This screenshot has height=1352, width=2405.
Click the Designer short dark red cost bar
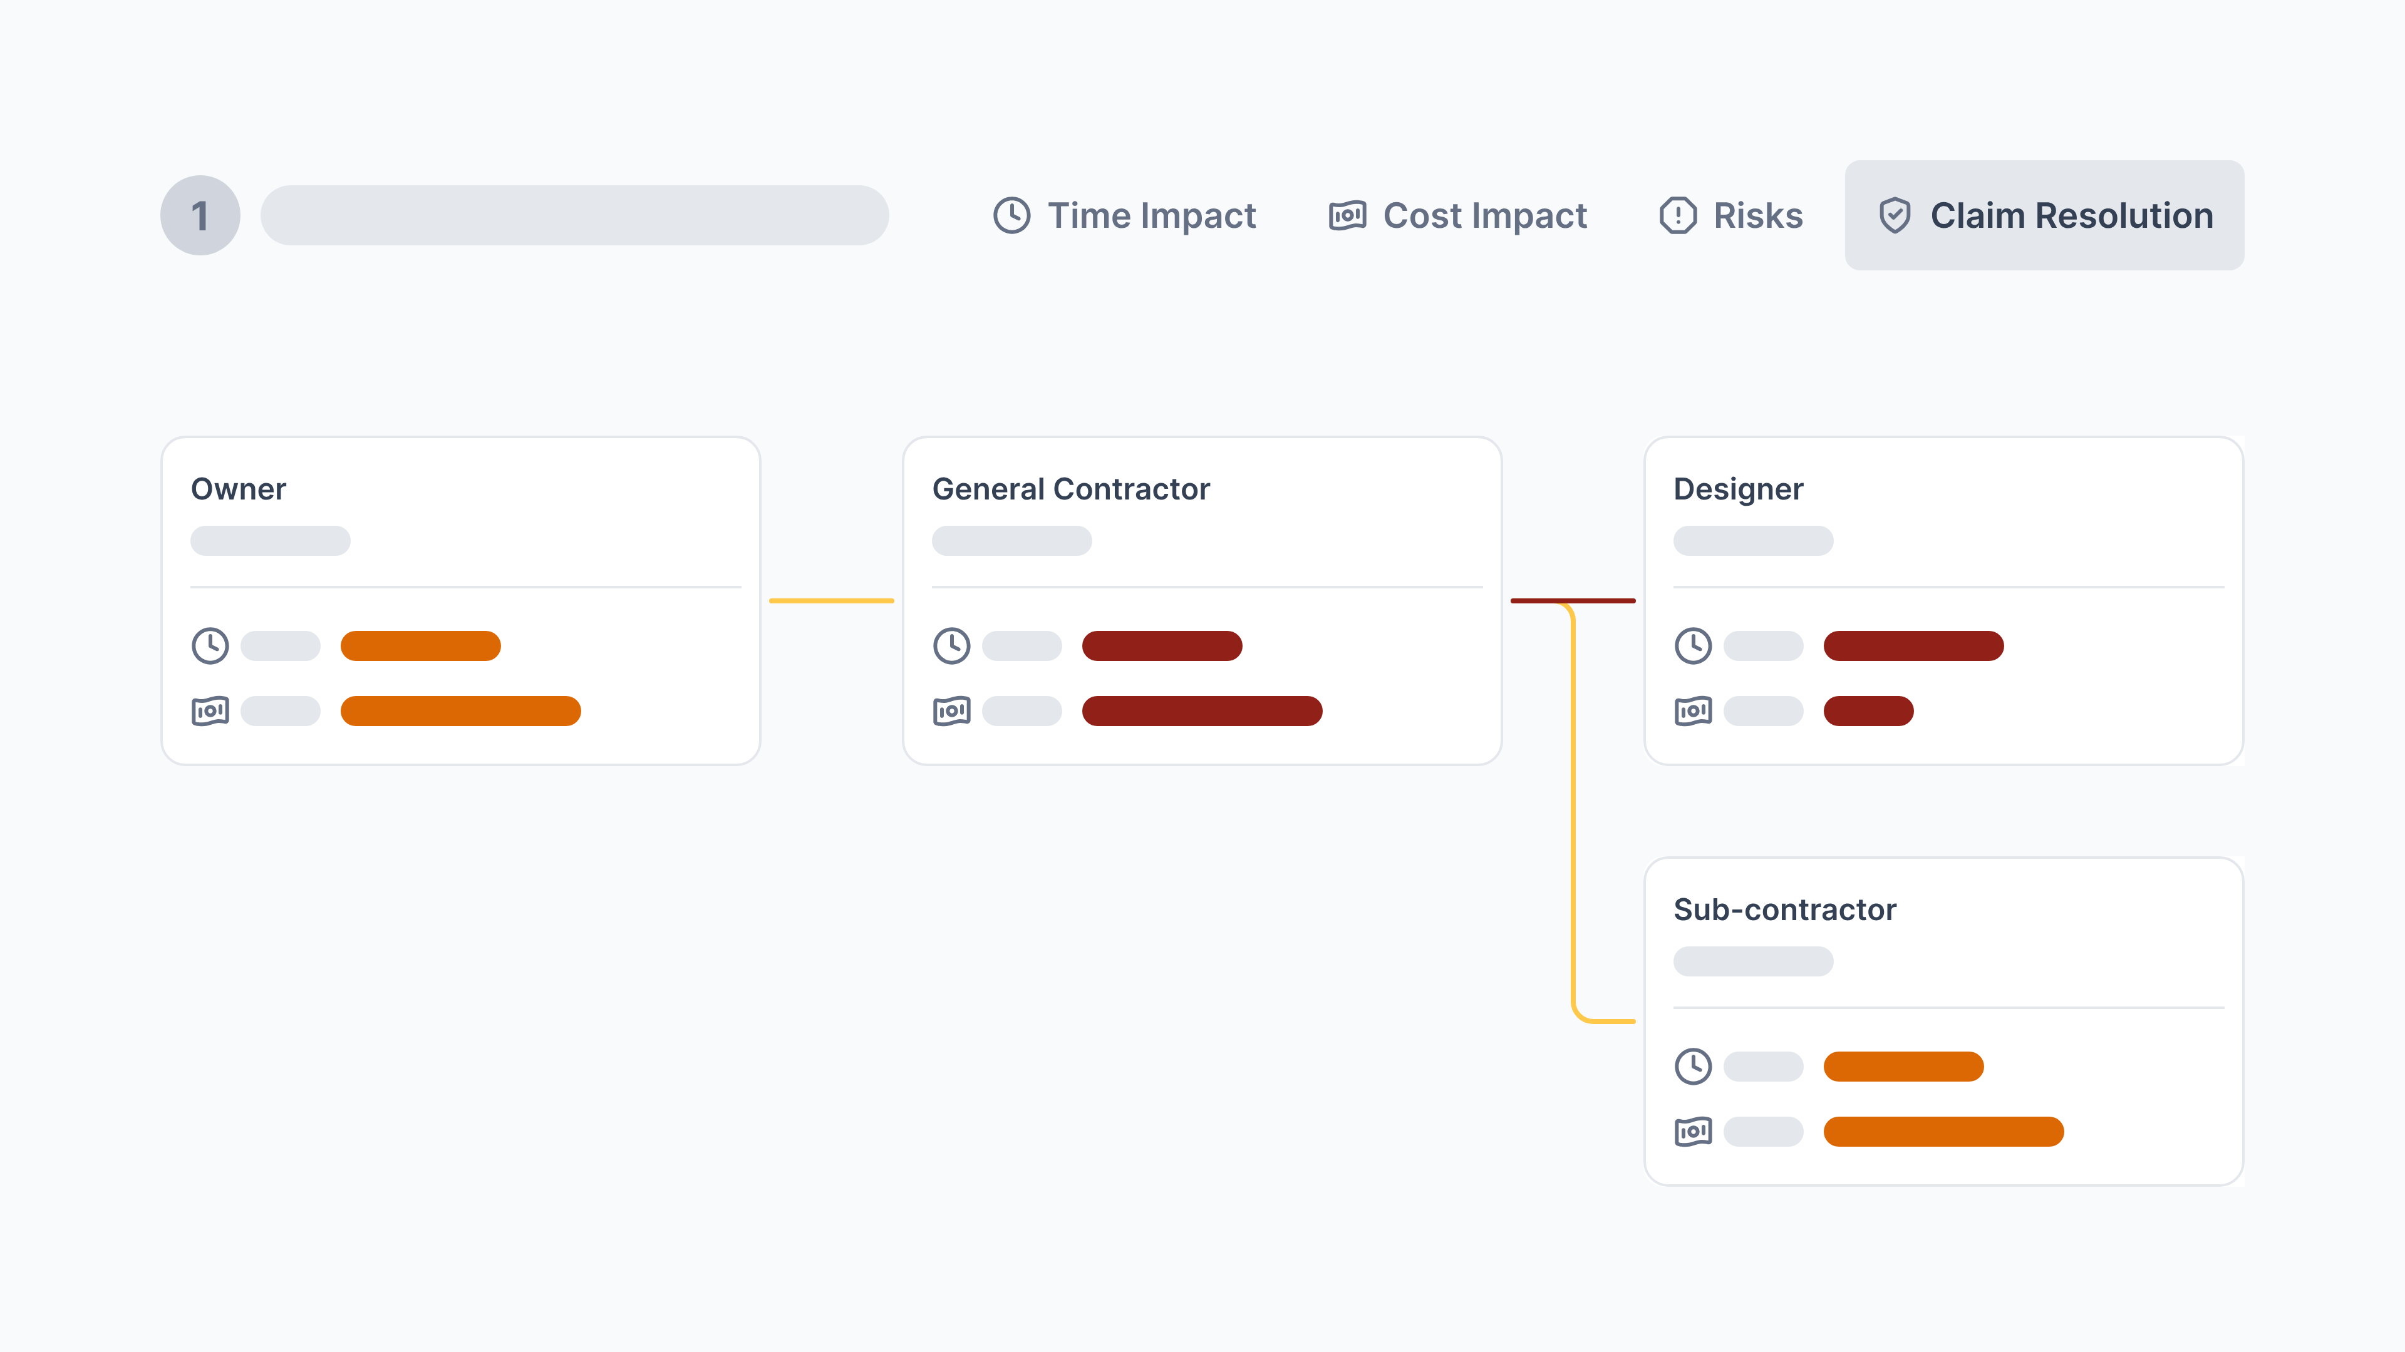point(1868,711)
